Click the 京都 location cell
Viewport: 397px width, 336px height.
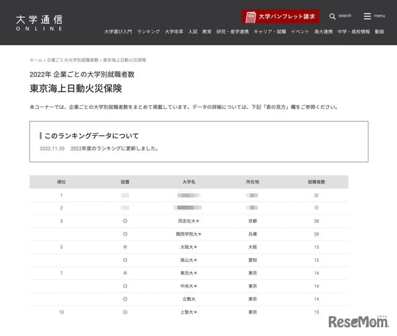tap(252, 221)
